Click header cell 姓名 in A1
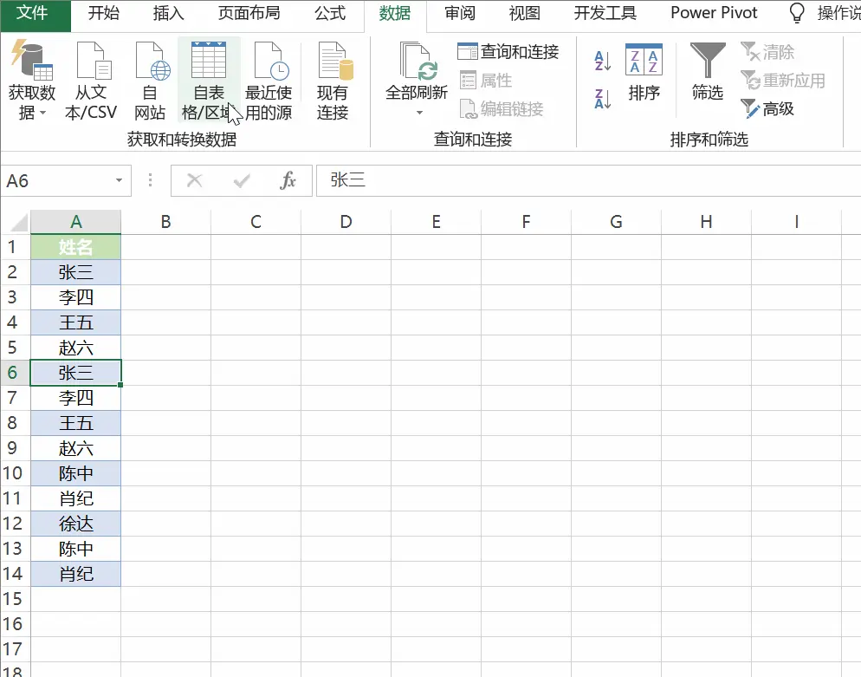 click(75, 247)
